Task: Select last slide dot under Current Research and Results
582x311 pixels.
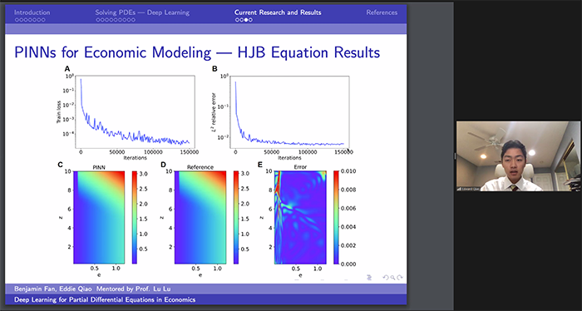Action: click(x=250, y=20)
